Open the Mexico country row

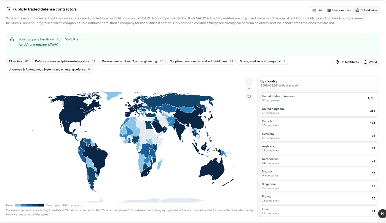click(x=318, y=173)
